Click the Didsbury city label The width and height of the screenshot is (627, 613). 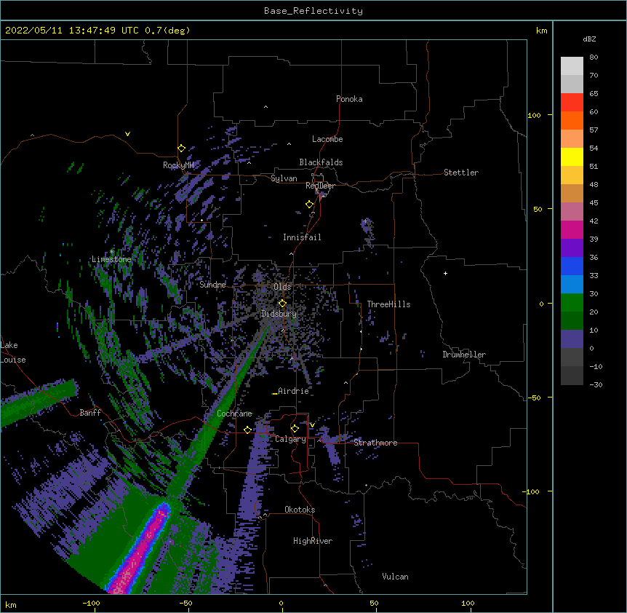pos(279,314)
